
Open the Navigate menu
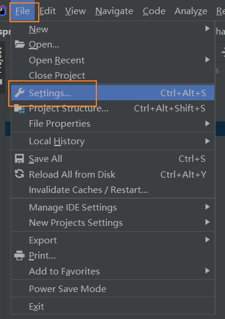coord(114,11)
